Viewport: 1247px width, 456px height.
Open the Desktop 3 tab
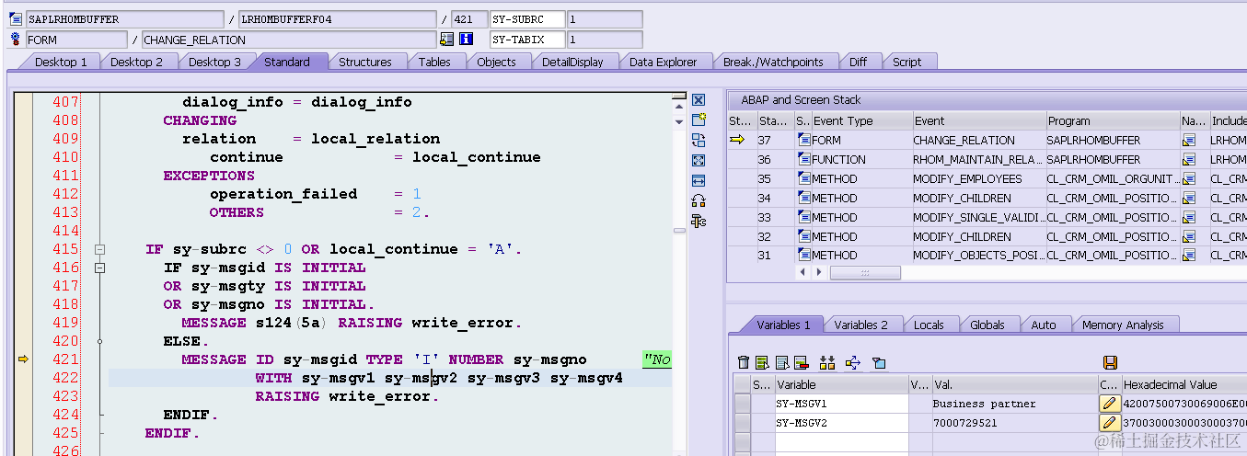(214, 62)
